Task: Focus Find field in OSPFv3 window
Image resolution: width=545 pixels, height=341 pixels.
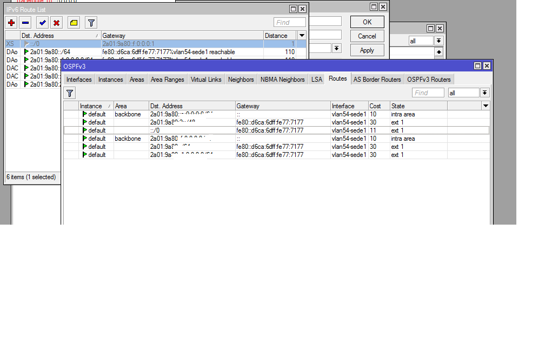Action: [428, 93]
